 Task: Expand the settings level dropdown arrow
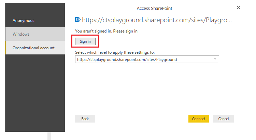[215, 59]
